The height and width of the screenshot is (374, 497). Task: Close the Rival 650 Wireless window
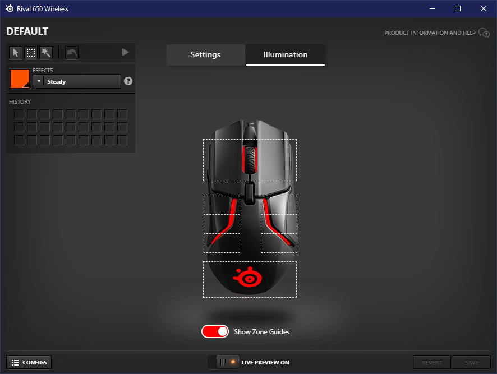click(484, 8)
